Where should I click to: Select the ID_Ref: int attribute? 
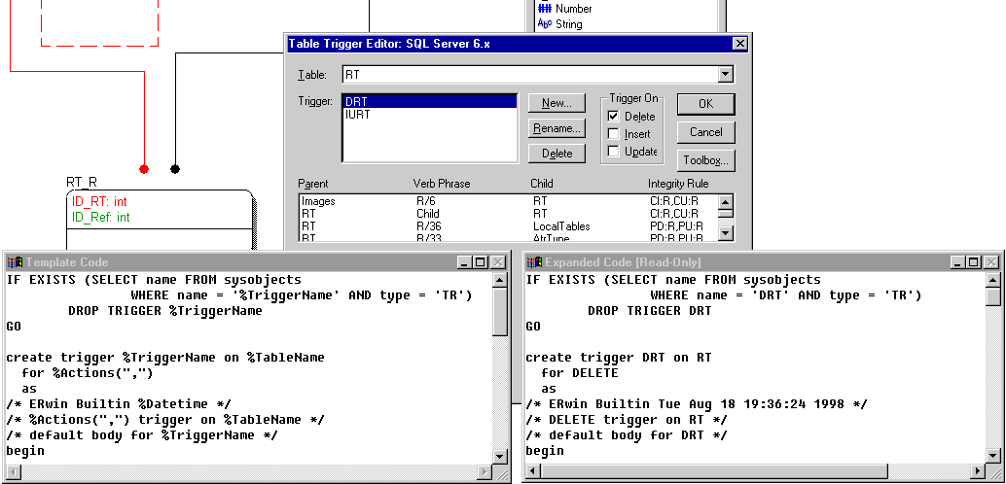(101, 218)
